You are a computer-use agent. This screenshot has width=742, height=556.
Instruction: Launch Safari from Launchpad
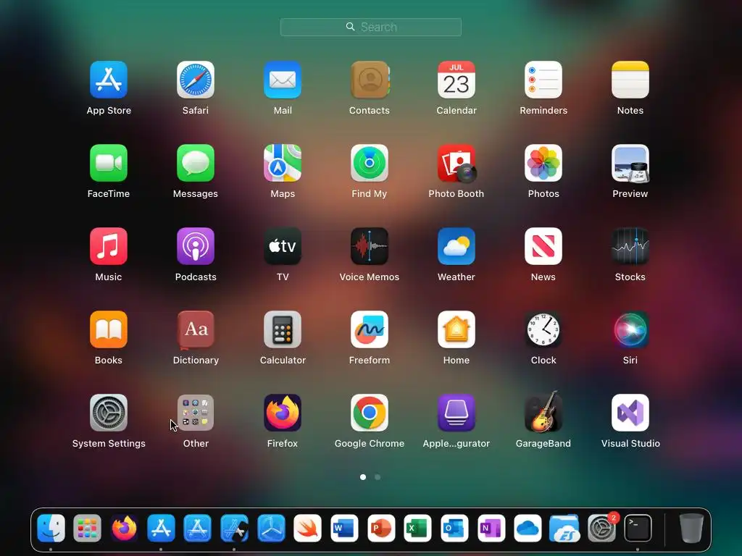pos(196,80)
